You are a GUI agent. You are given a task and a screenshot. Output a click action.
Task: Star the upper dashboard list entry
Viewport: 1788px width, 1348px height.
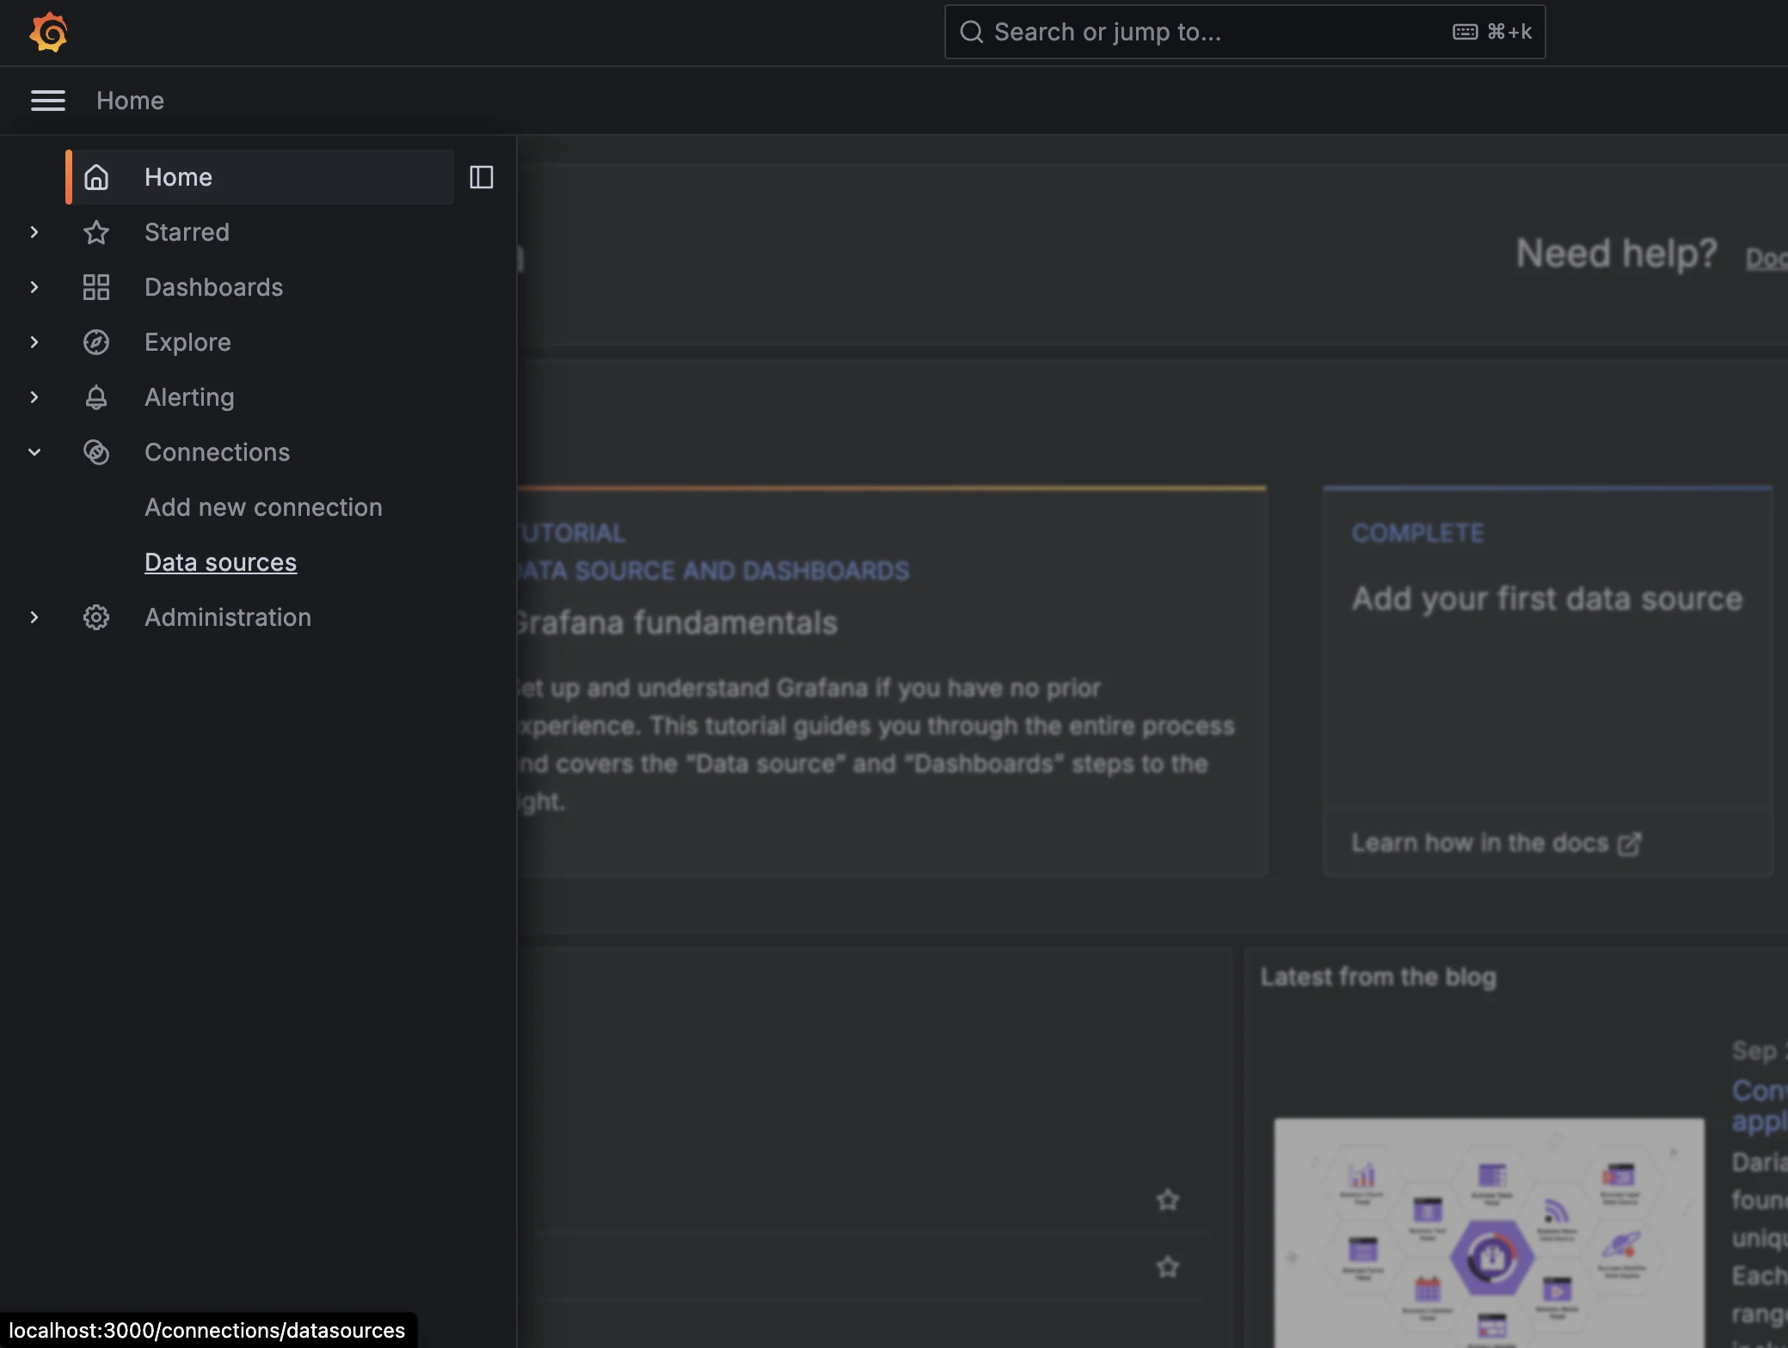1167,1199
